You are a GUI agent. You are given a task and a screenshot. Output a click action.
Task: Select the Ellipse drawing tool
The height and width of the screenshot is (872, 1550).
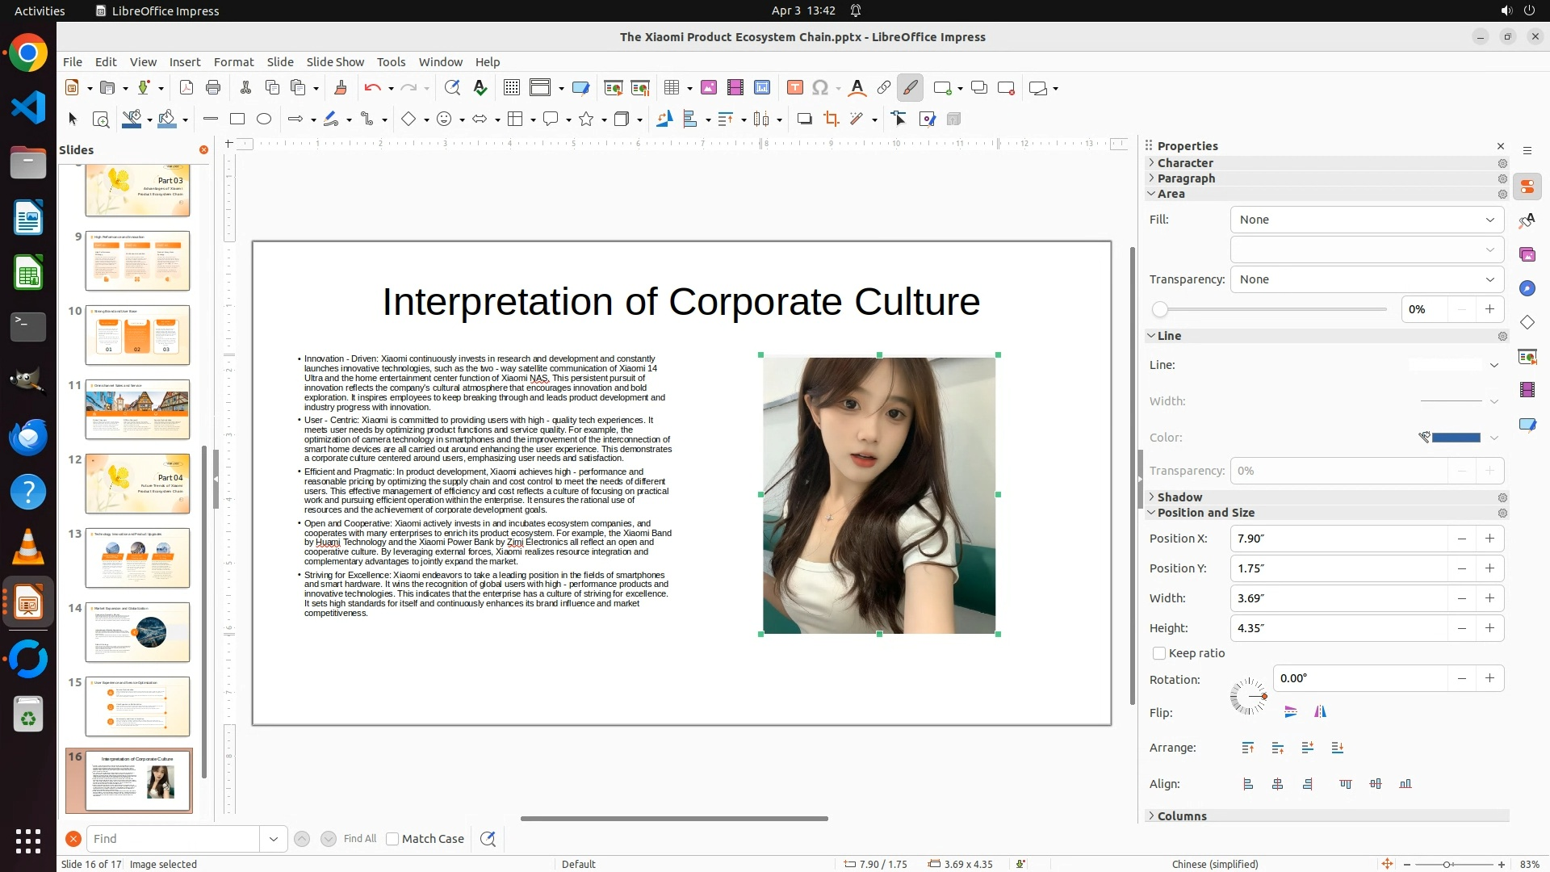(264, 119)
